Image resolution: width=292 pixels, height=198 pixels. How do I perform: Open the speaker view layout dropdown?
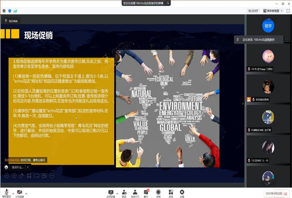click(273, 11)
